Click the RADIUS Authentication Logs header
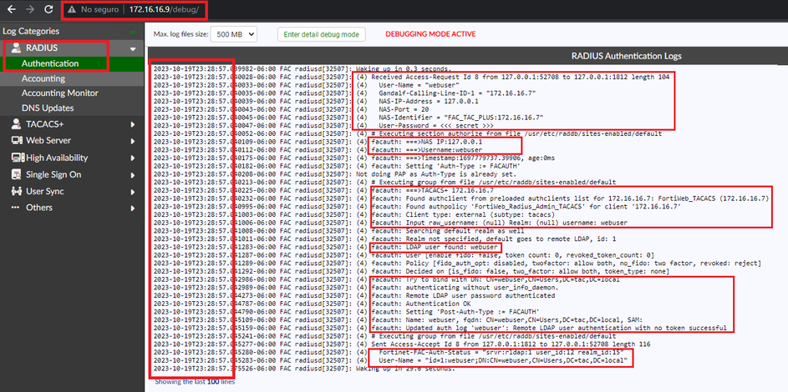Viewport: 788px width, 392px height. coord(627,56)
